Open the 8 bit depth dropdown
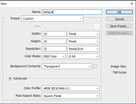Image resolution: width=136 pixels, height=104 pixels. [x=83, y=56]
